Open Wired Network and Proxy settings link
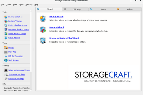The height and width of the screenshot is (95, 143). 19,70
